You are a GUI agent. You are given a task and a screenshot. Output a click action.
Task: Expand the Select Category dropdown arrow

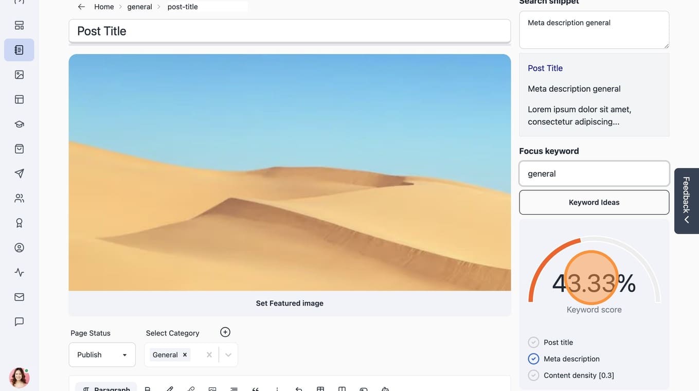click(228, 354)
